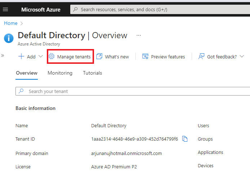Viewport: 250px width, 177px height.
Task: Click the Search your tenant magnifier icon
Action: [21, 91]
